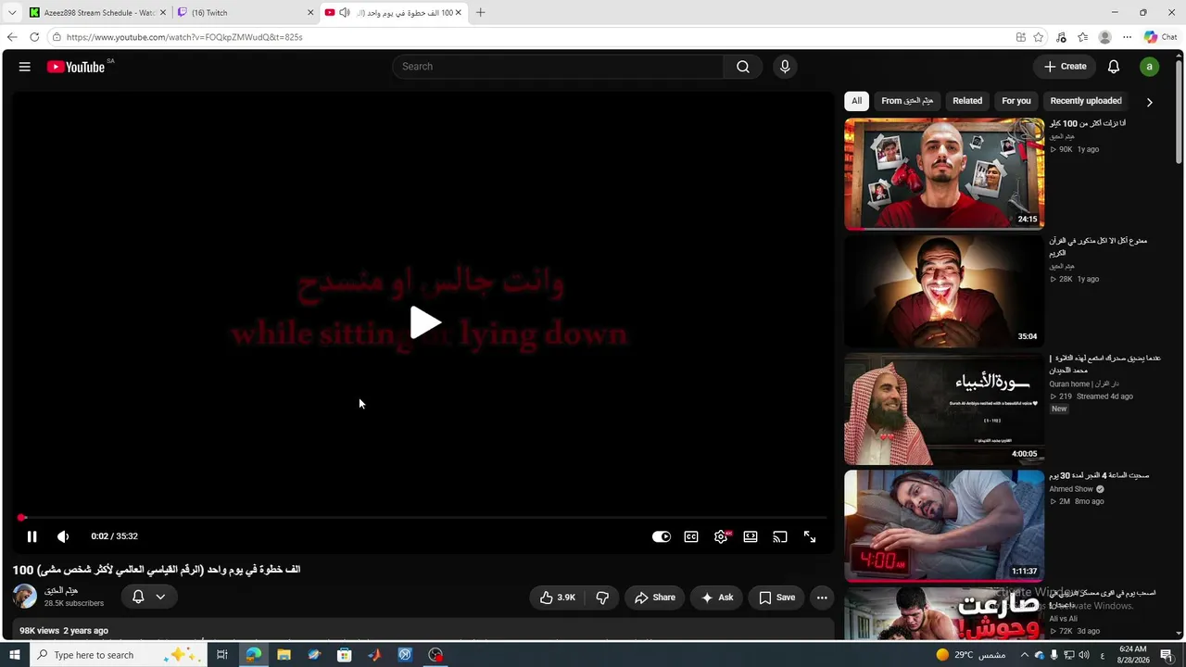Share this video
Image resolution: width=1186 pixels, height=667 pixels.
coord(655,598)
